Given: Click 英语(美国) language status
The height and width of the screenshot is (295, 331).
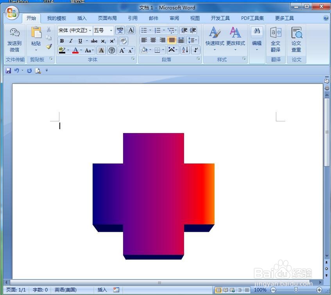Looking at the screenshot, I should (65, 290).
